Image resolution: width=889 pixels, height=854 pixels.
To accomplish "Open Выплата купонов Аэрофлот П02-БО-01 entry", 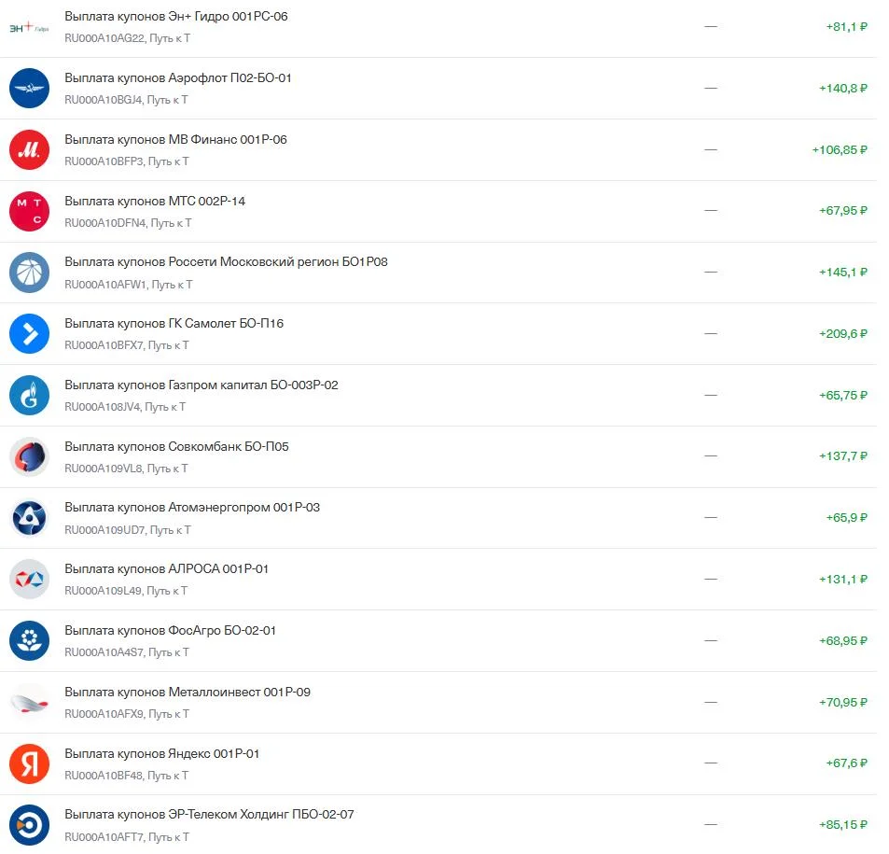I will tap(178, 77).
